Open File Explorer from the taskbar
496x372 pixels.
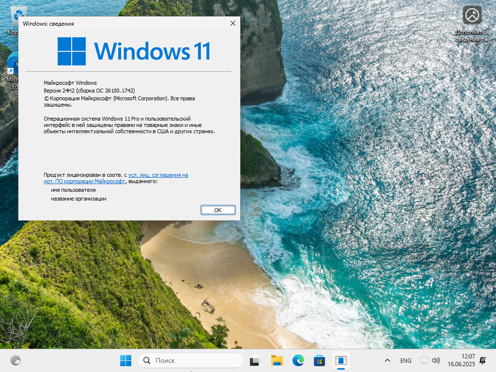277,360
